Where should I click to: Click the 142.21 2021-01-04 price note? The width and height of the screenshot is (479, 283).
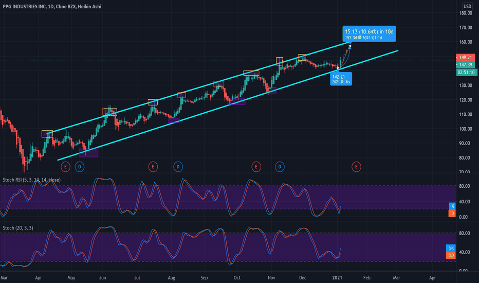point(341,79)
